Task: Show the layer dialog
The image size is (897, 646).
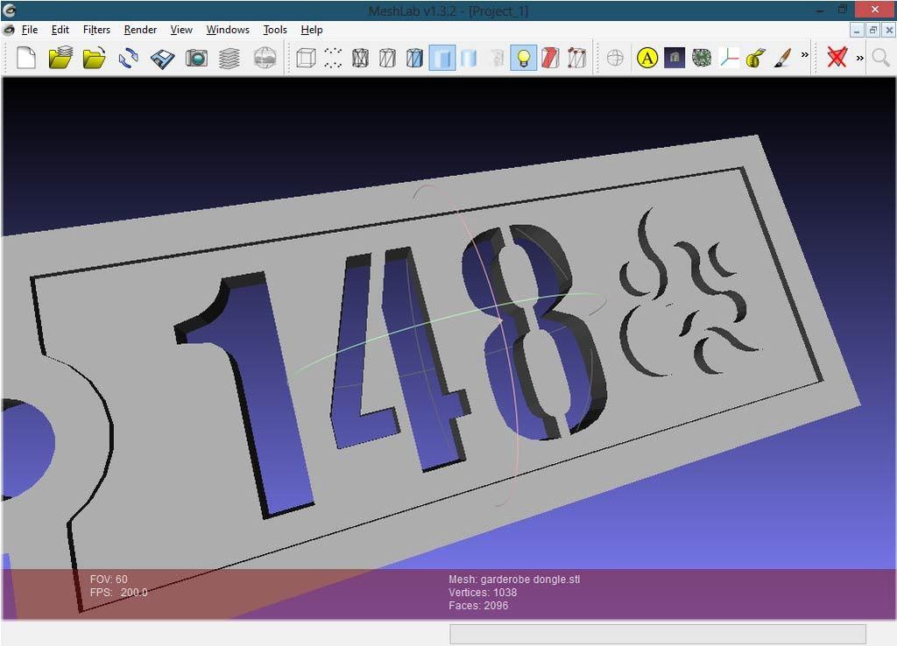Action: pos(230,59)
